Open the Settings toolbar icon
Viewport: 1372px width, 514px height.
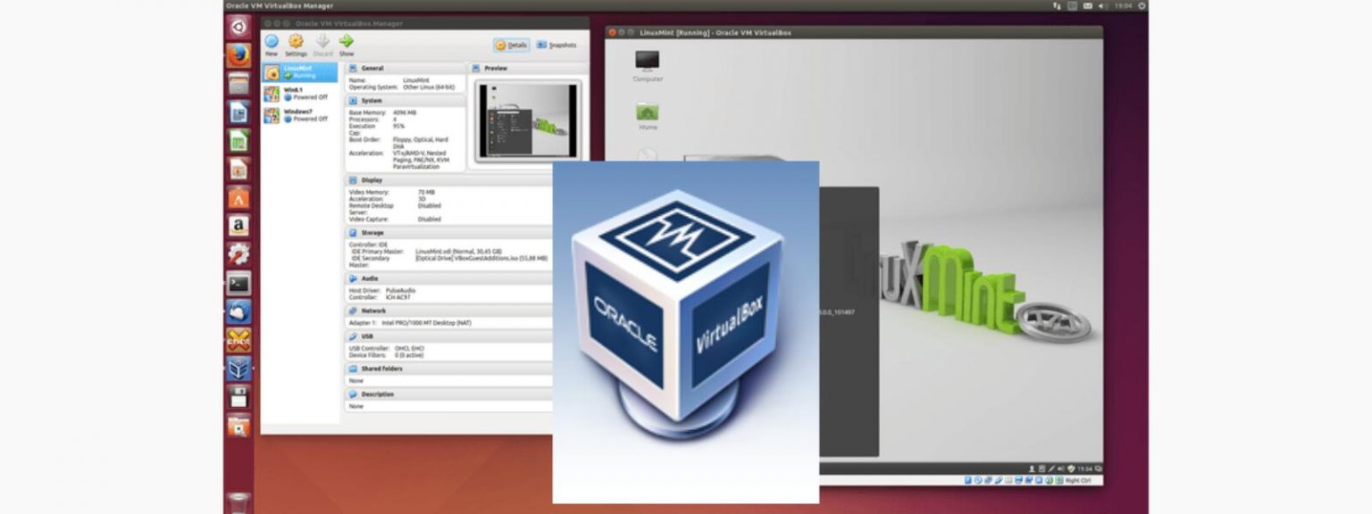[x=297, y=43]
